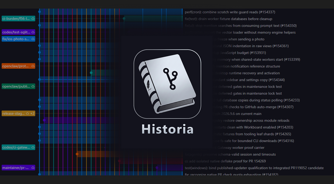Select the blue commit node on Workboard enabled row

pos(39,127)
